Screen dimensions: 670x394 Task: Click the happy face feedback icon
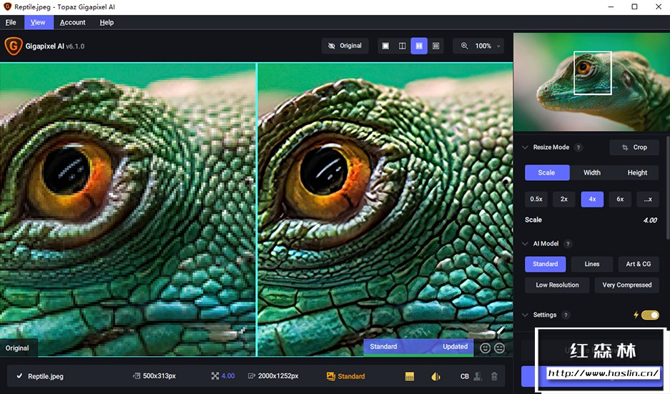click(485, 348)
